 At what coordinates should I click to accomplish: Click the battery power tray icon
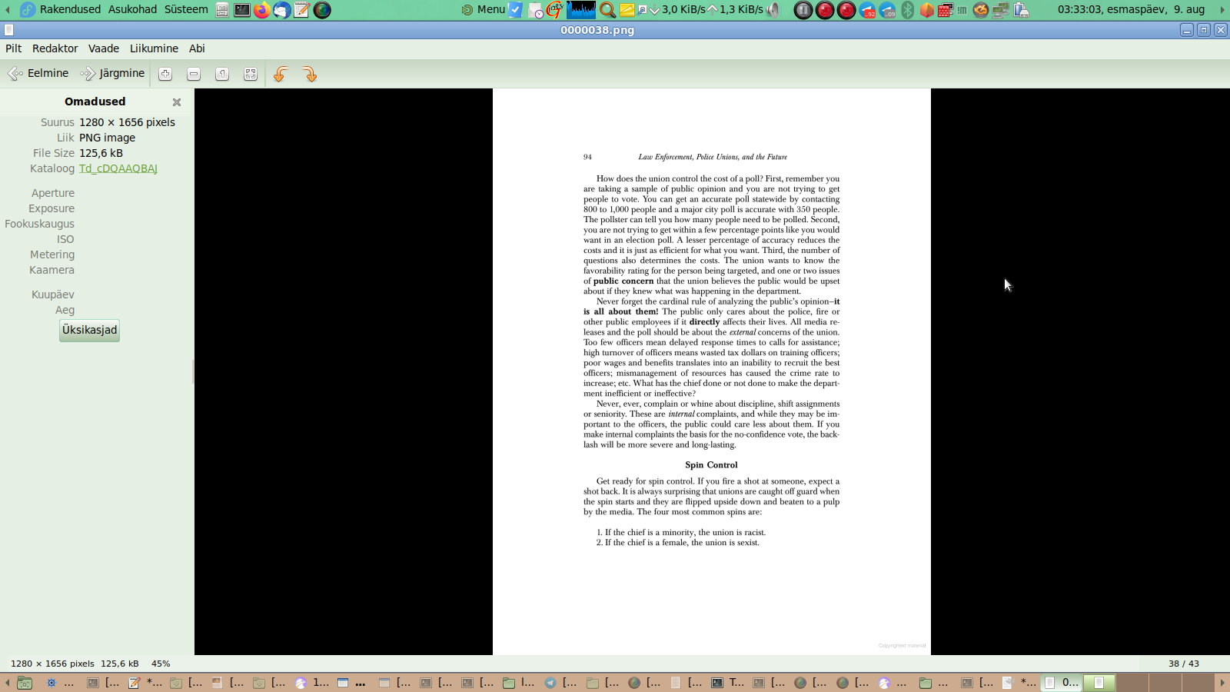coord(1021,10)
